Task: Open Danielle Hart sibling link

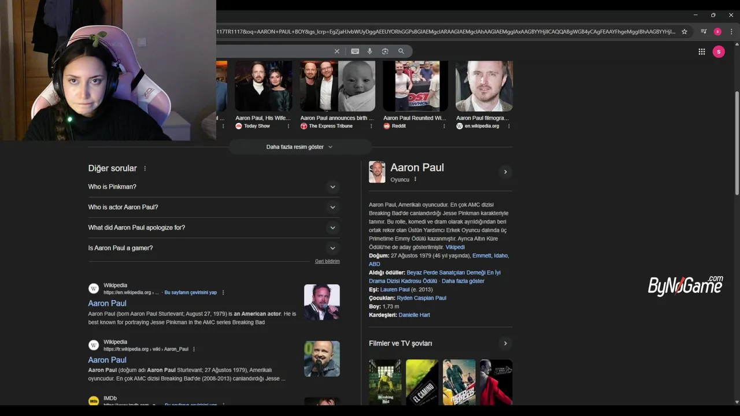Action: pos(414,315)
